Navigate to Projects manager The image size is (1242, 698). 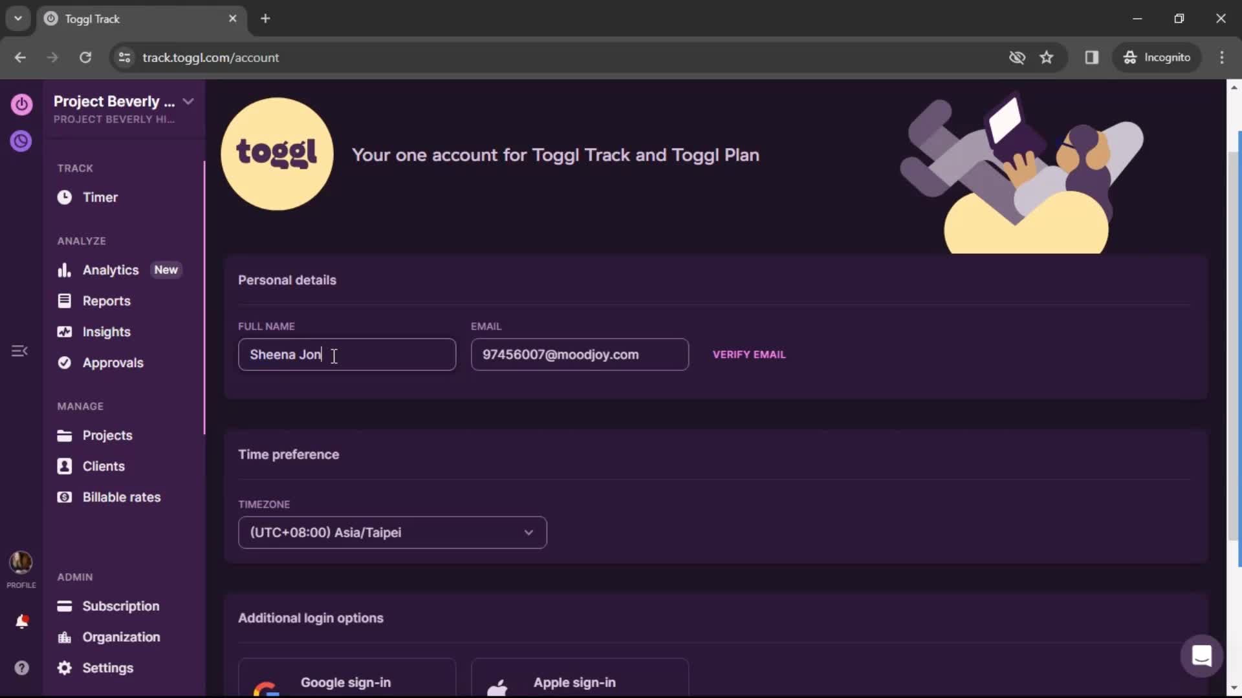point(107,436)
